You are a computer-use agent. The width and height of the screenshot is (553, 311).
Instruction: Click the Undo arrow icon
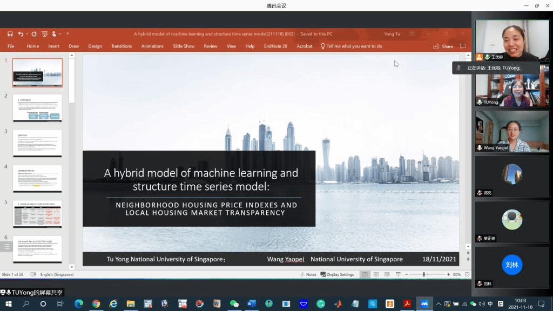pyautogui.click(x=21, y=34)
